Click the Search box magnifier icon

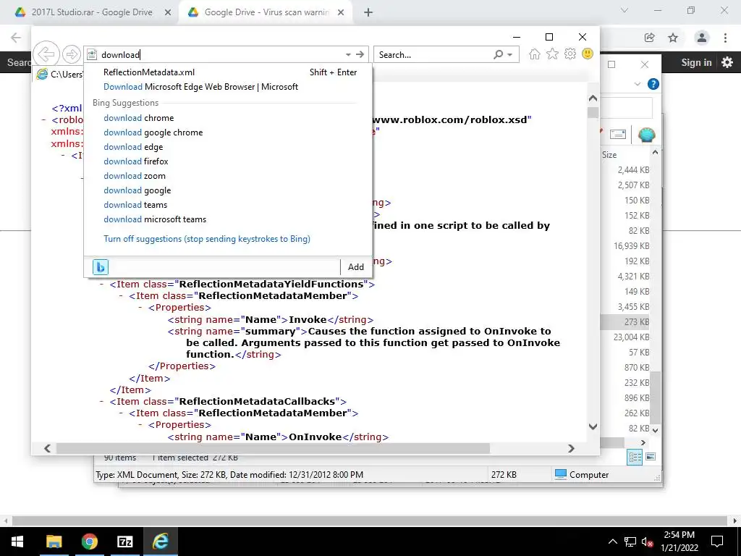click(498, 54)
